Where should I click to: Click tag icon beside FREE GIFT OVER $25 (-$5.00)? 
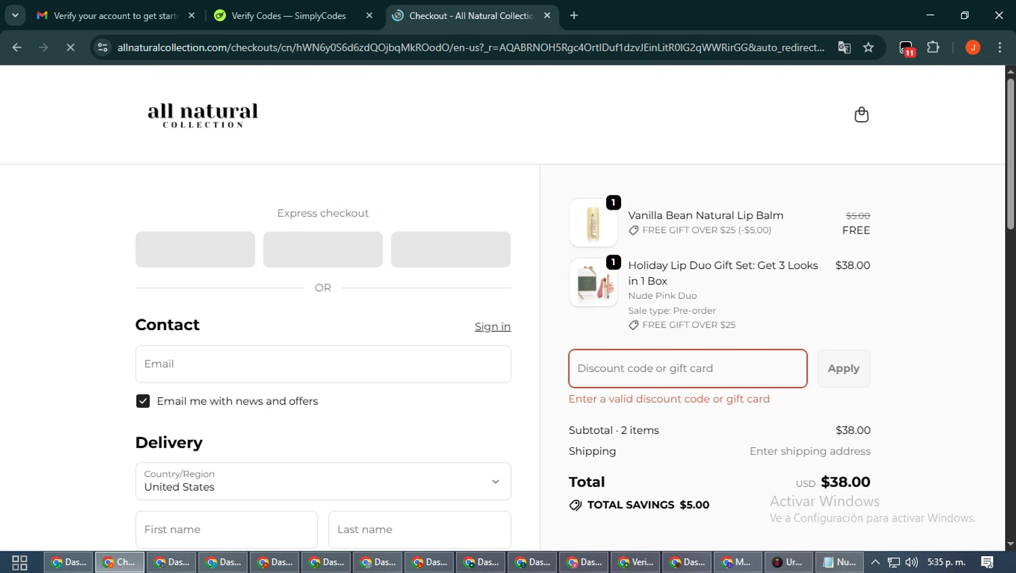click(633, 230)
